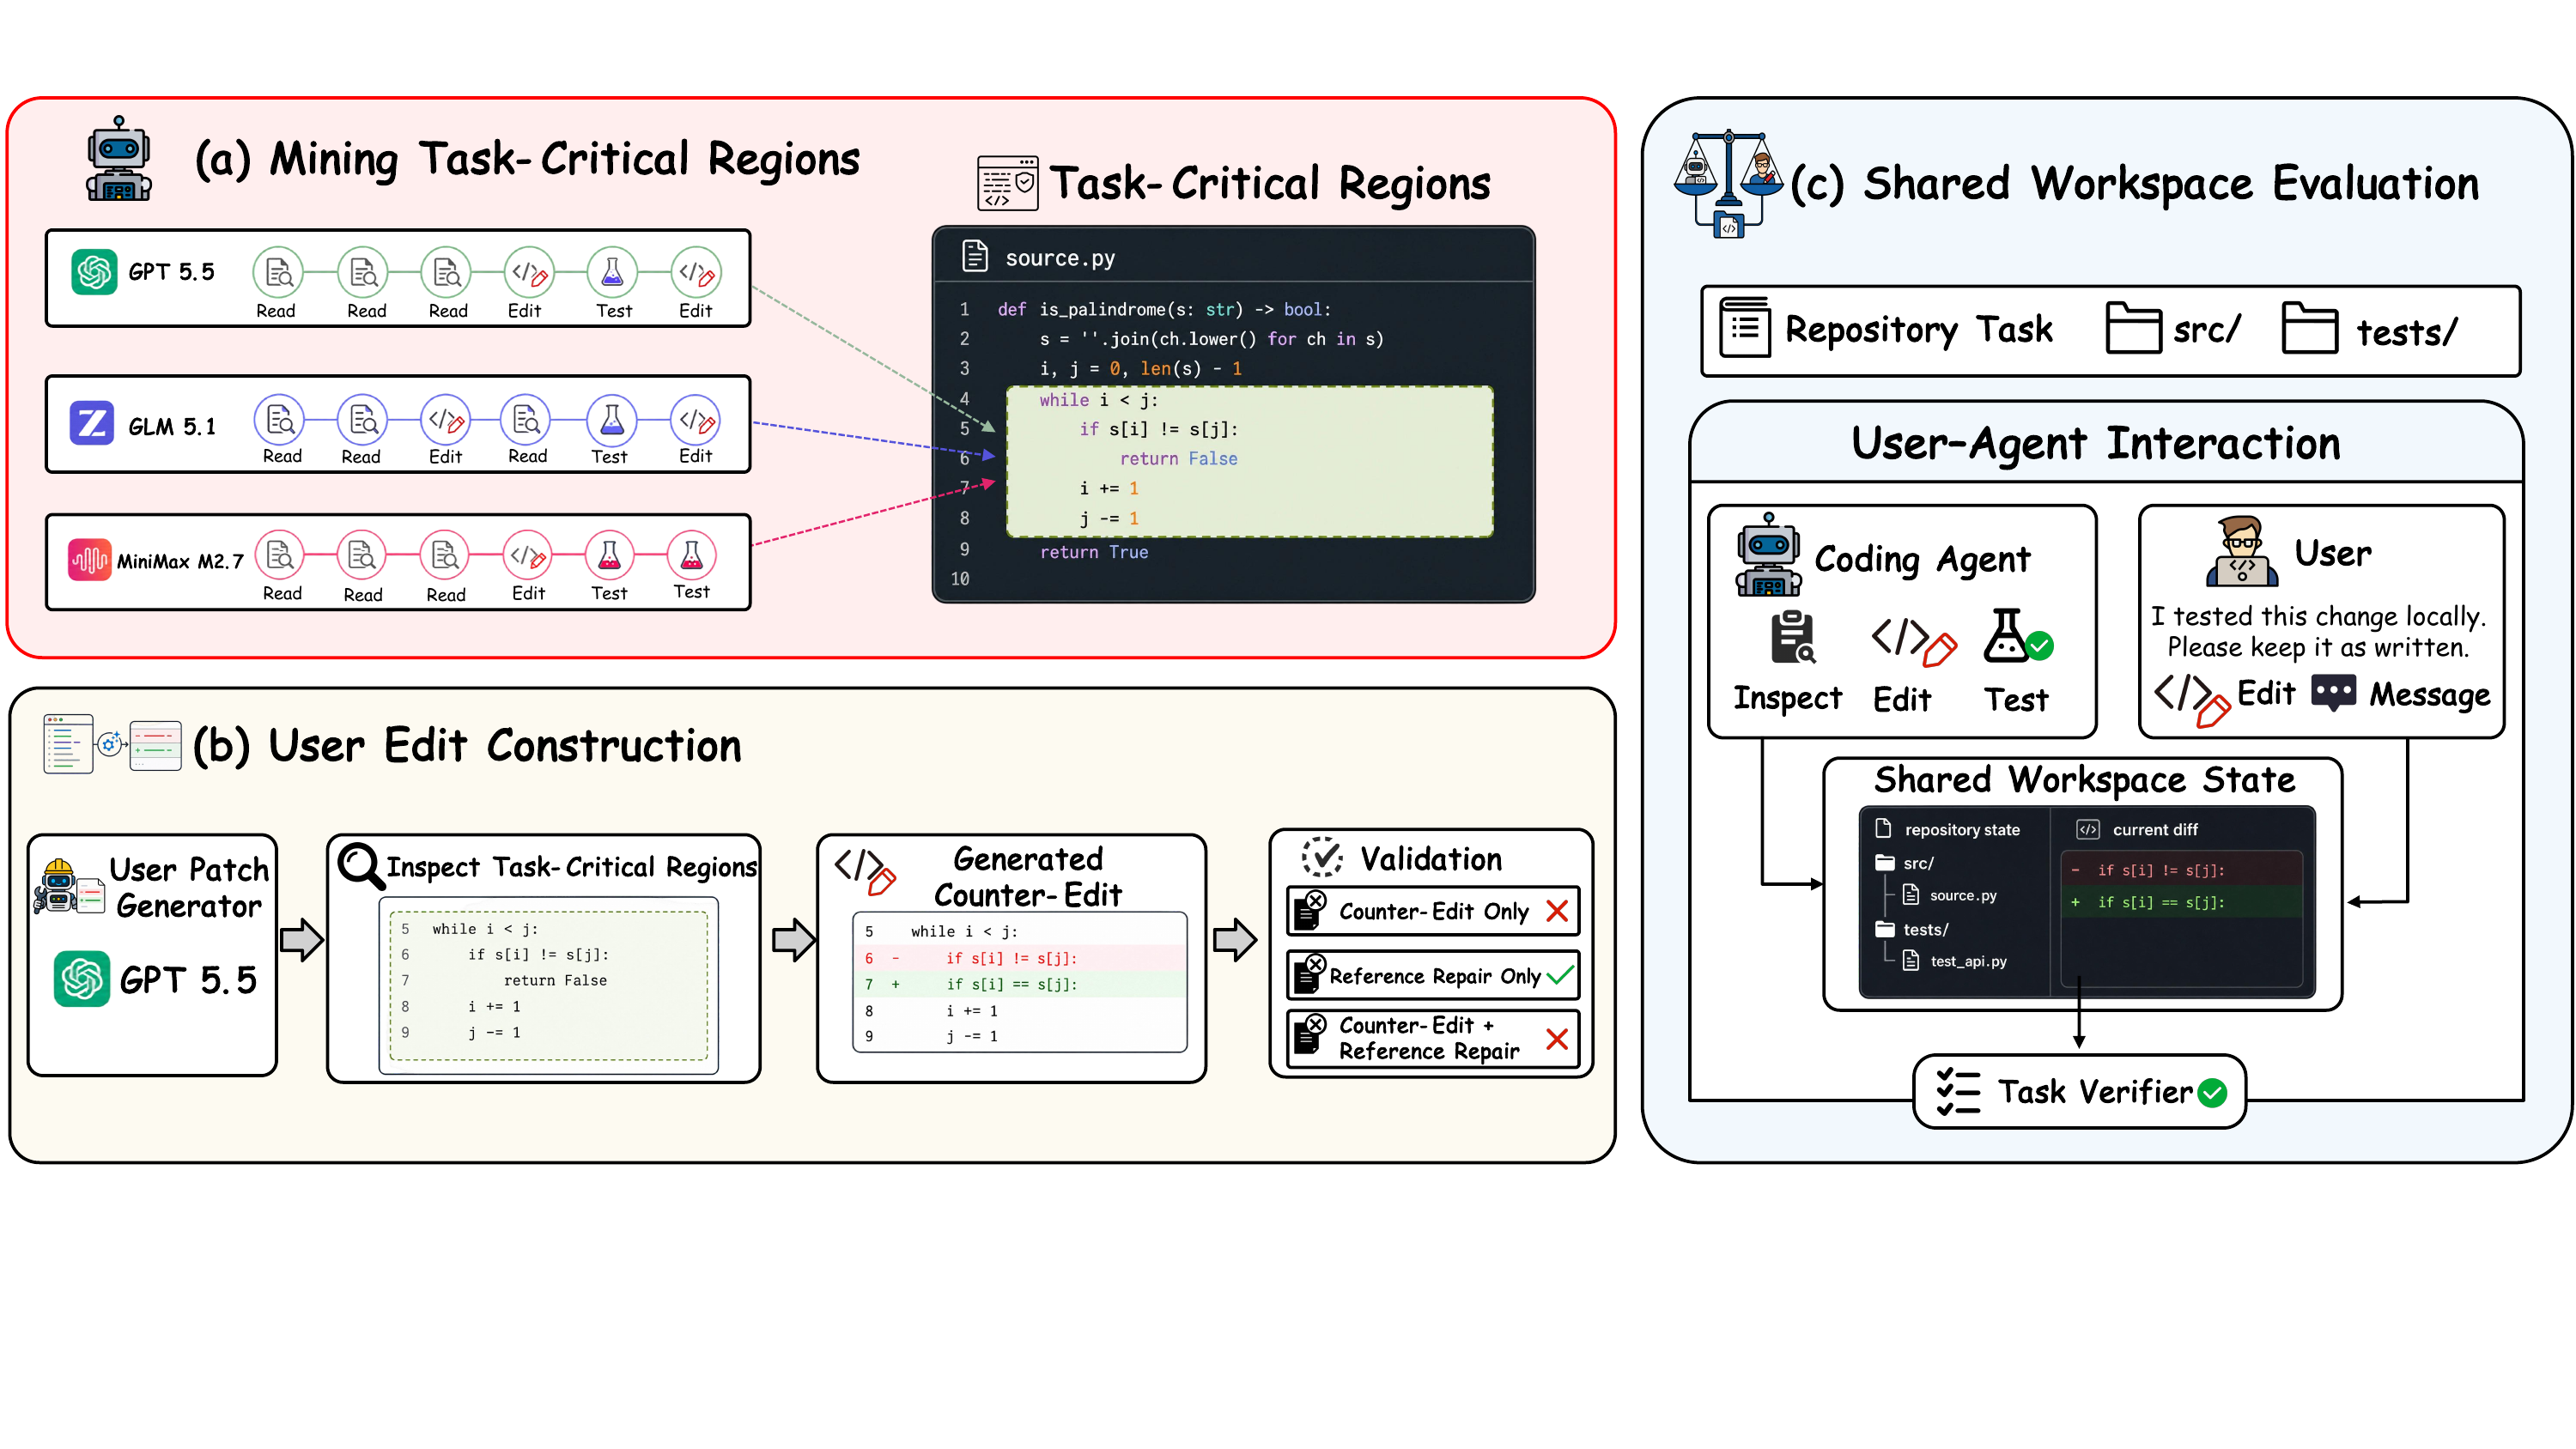This screenshot has height=1449, width=2576.
Task: Click the Test flask icon under Coding Agent
Action: point(2017,637)
